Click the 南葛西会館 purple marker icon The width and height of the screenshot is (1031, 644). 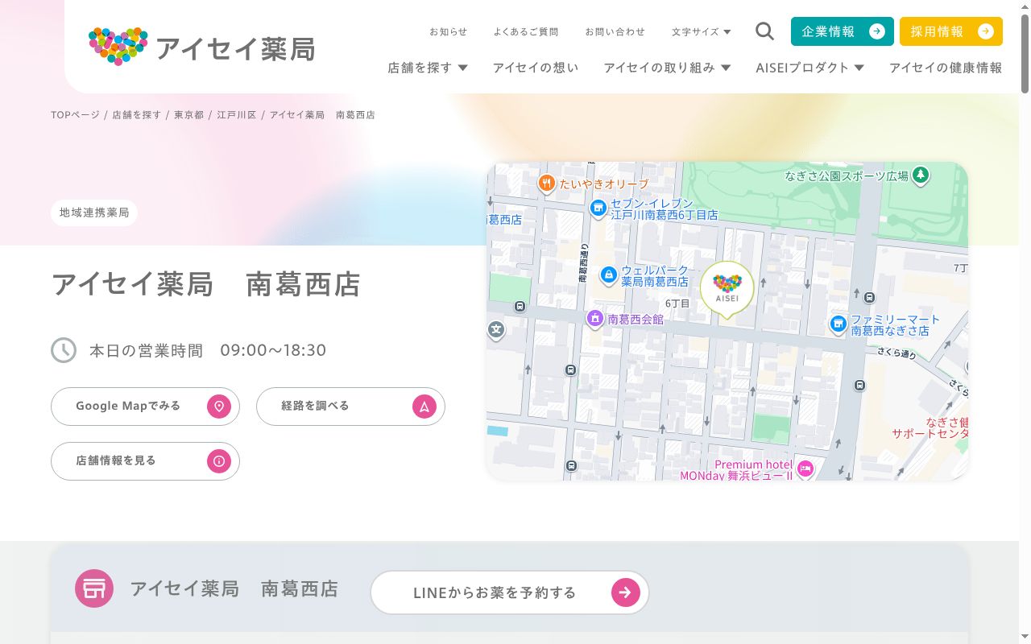click(x=595, y=319)
